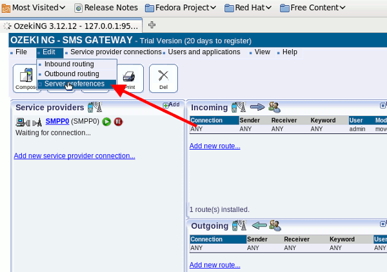Click the green left arrow in Outgoing header
387x272 pixels.
coord(259,225)
